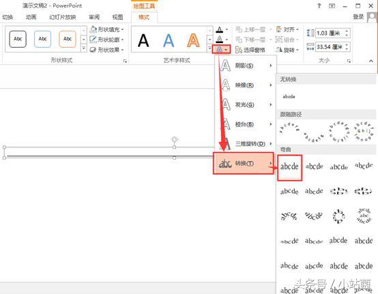378x294 pixels.
Task: Choose the circle follow-path text style
Action: (x=339, y=132)
